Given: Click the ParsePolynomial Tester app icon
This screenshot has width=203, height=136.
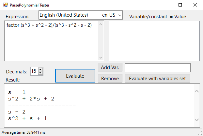Looking at the screenshot, I should (6, 5).
